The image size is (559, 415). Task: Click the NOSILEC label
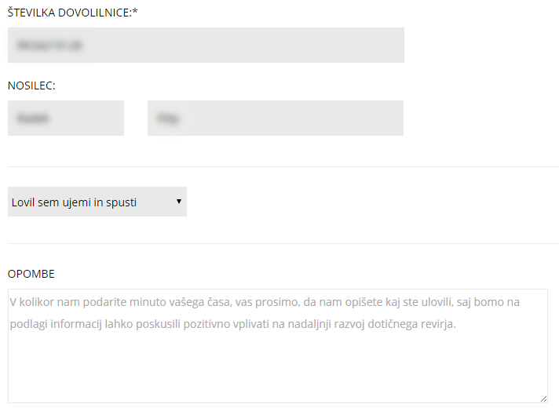click(31, 86)
